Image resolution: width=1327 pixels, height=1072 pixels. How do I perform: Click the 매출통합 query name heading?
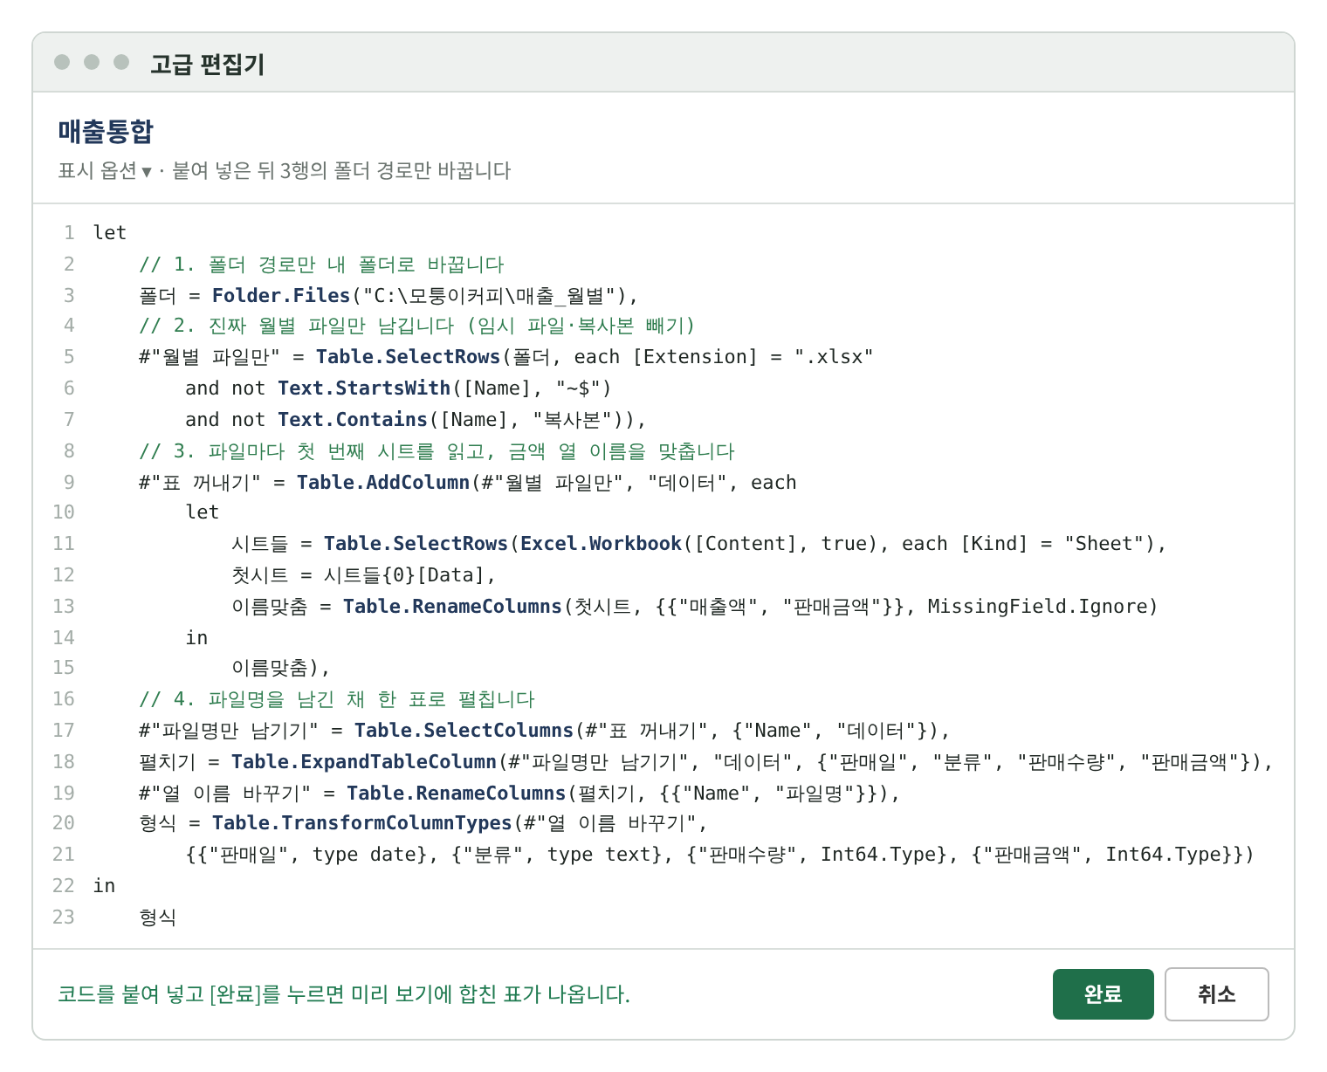(106, 131)
